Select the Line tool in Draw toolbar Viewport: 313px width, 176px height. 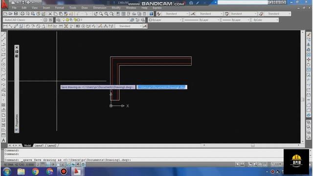click(3, 35)
